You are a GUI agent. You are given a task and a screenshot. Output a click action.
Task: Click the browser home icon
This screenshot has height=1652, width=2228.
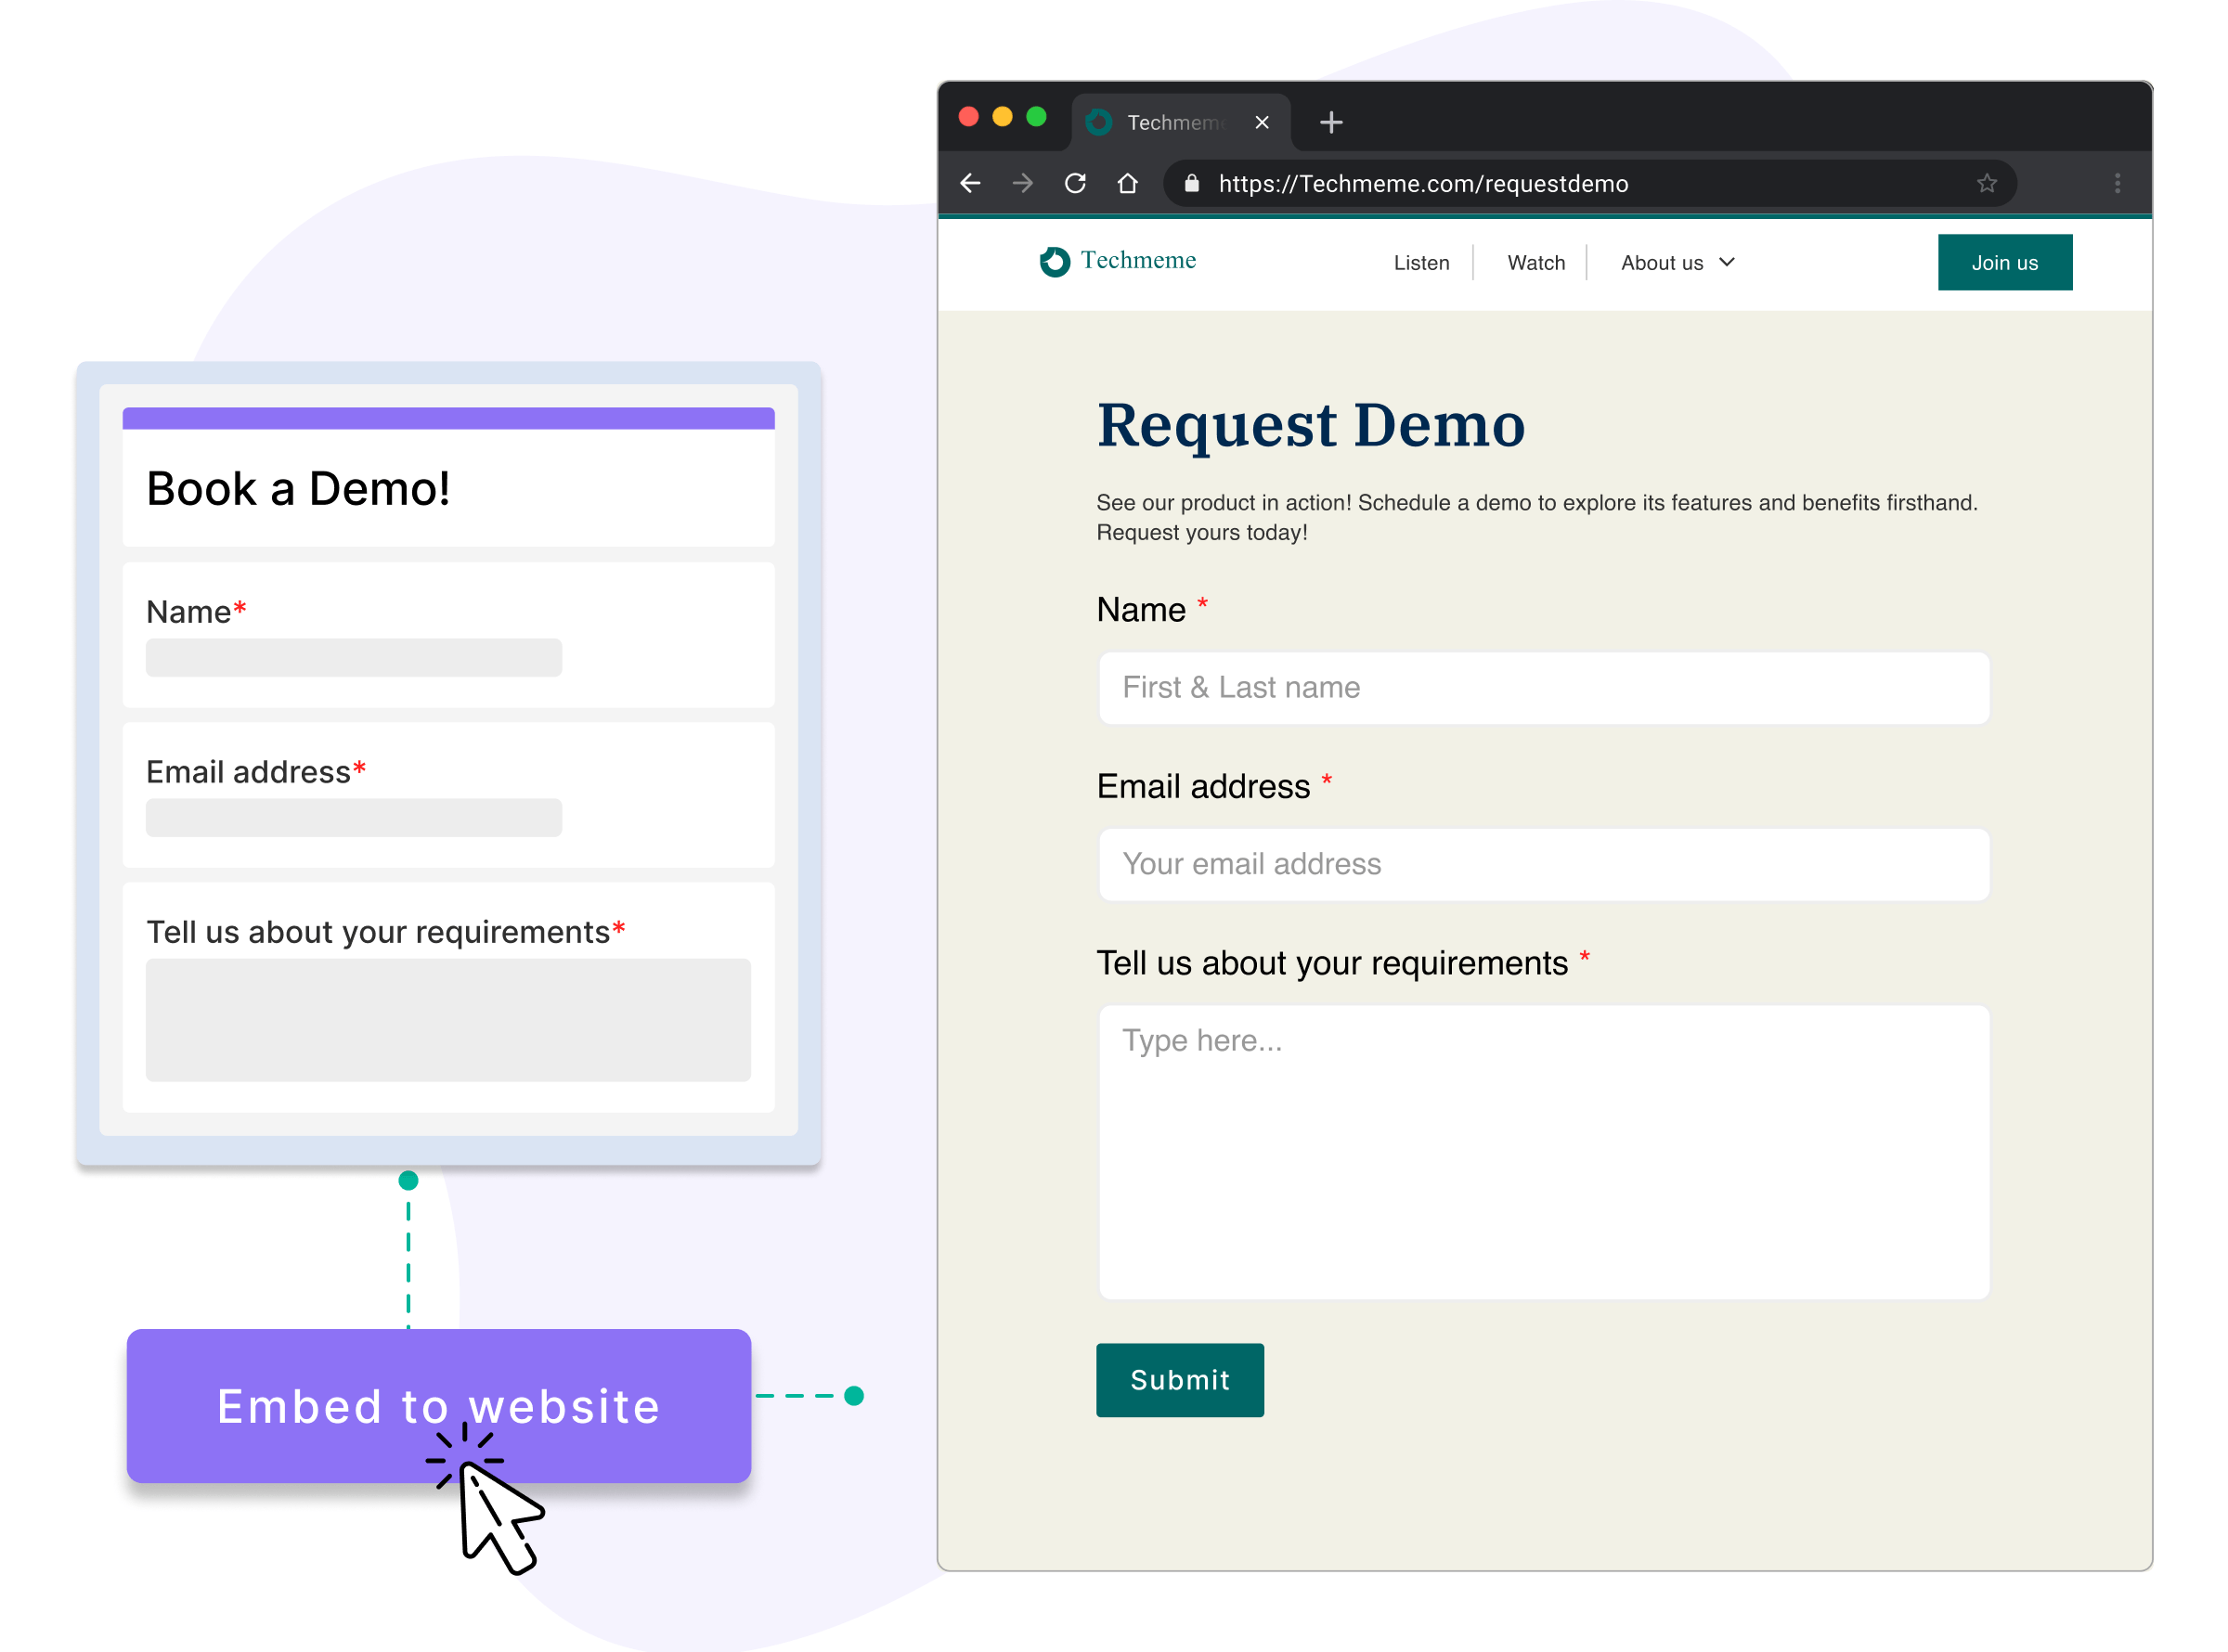1127,183
